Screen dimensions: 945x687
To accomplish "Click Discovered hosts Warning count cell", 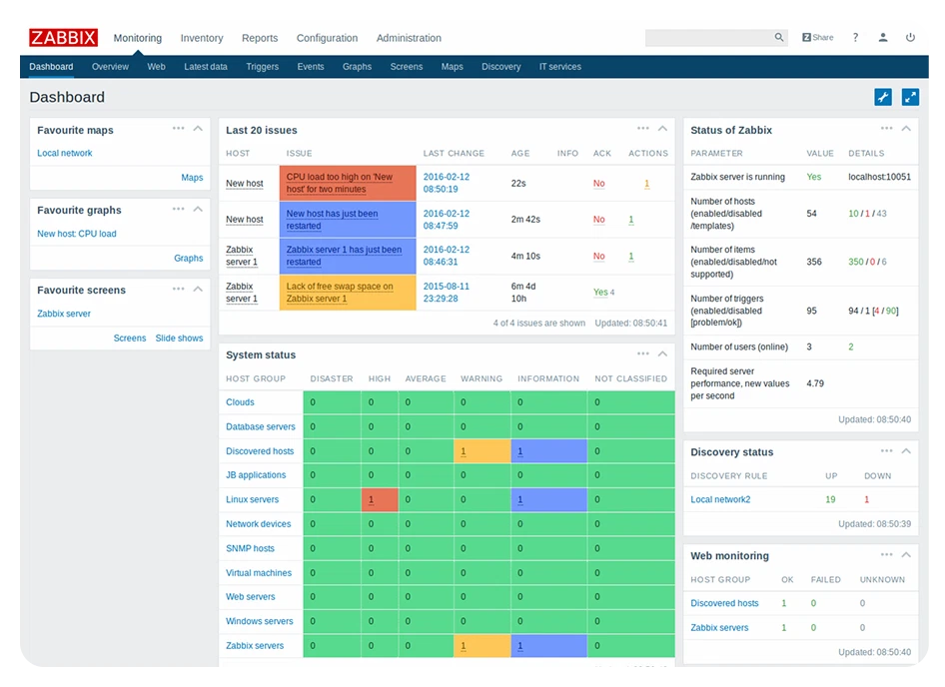I will tap(482, 451).
